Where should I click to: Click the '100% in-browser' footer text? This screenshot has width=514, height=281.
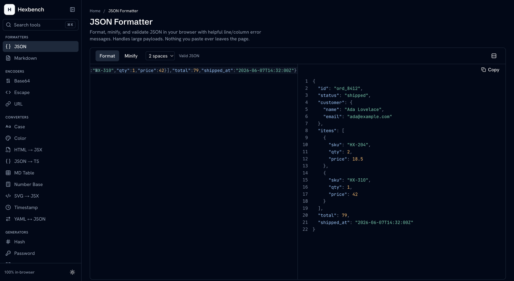point(19,272)
